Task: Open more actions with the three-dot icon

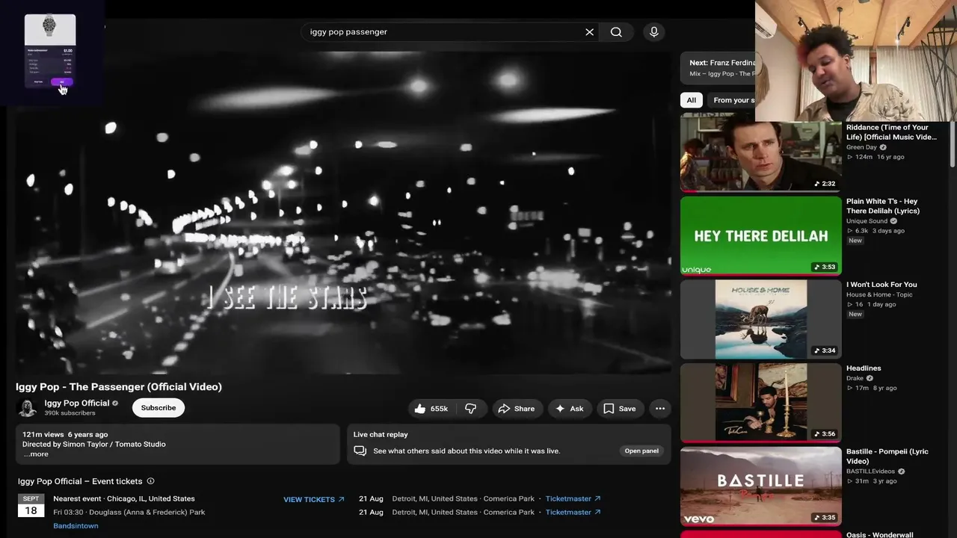Action: tap(659, 409)
